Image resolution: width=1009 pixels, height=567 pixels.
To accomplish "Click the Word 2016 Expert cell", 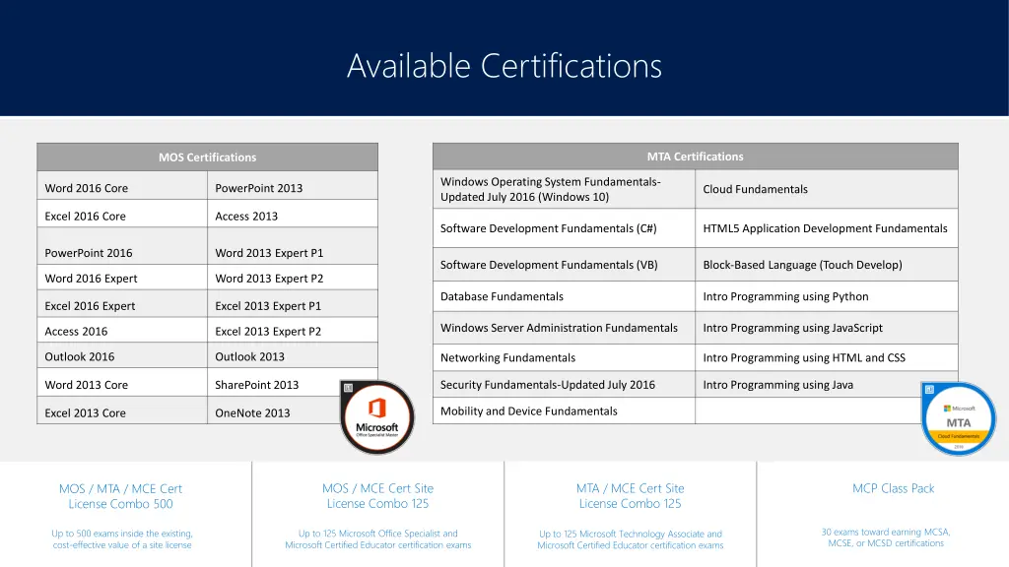I will pos(122,278).
